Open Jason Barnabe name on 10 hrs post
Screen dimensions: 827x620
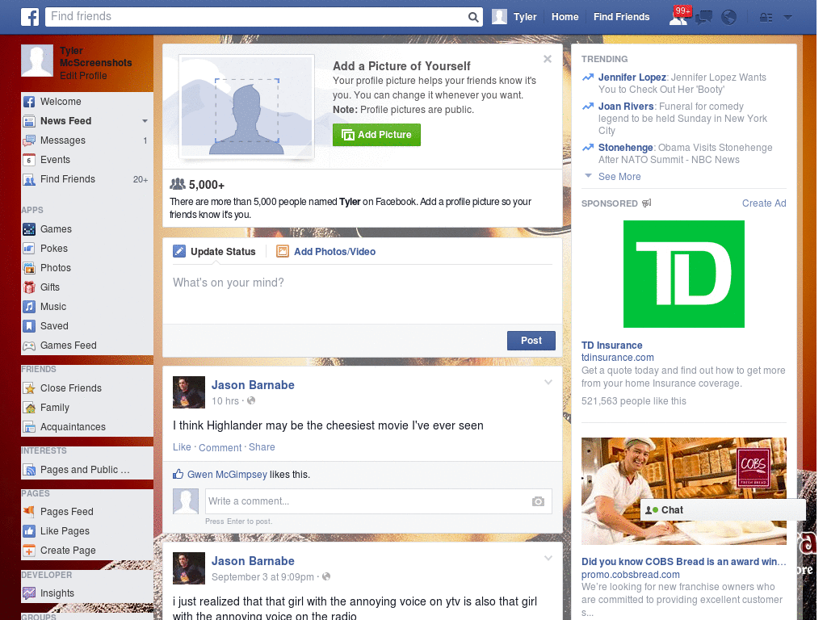point(253,385)
